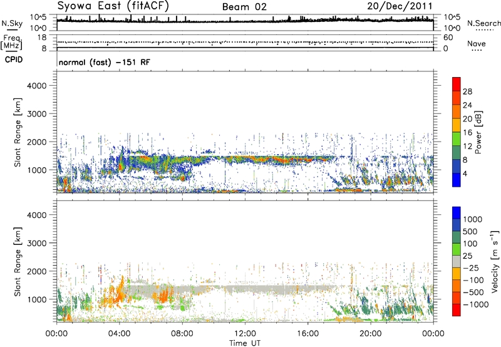The image size is (501, 347).
Task: Click the 28 label on Power colorbar
Action: 467,91
